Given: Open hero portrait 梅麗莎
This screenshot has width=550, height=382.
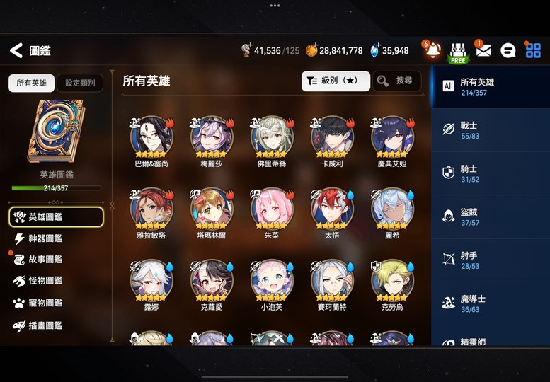Looking at the screenshot, I should (212, 141).
